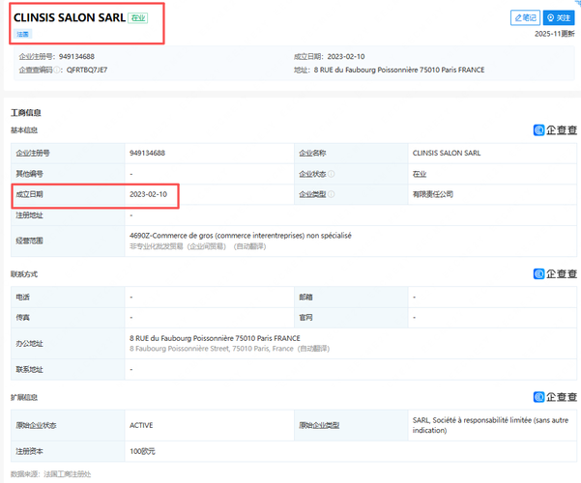Click 4690Z-Commerce de gros business scope text
581x483 pixels.
(241, 236)
